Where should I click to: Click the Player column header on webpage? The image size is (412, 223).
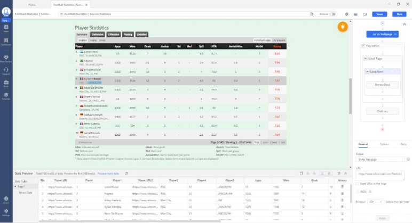click(x=79, y=46)
